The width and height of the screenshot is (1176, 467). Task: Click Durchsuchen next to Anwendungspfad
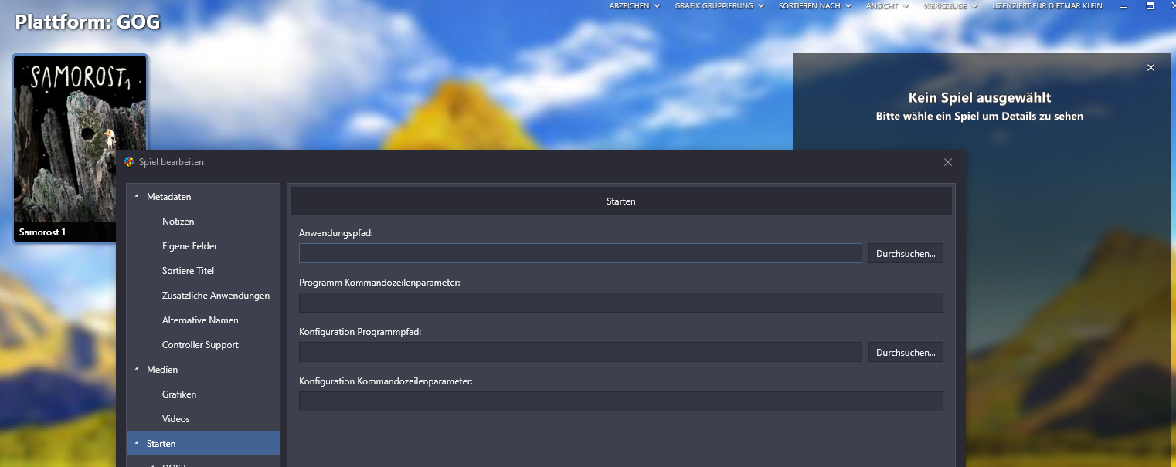[x=906, y=253]
